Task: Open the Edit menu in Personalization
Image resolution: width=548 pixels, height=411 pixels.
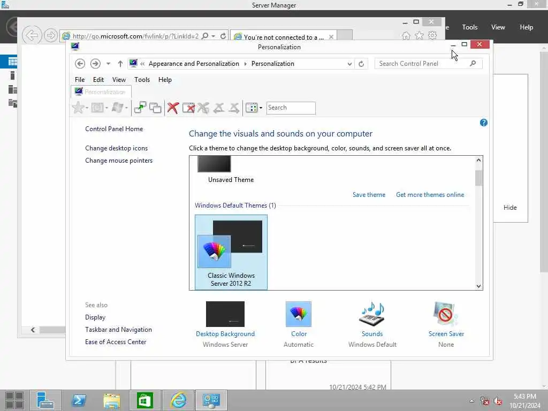Action: [x=98, y=80]
